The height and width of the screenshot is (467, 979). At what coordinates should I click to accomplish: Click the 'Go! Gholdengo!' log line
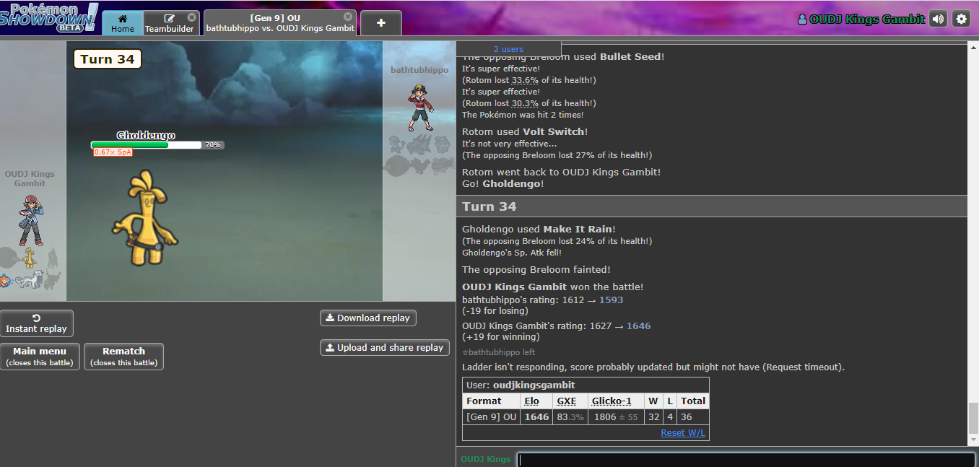[x=502, y=183]
